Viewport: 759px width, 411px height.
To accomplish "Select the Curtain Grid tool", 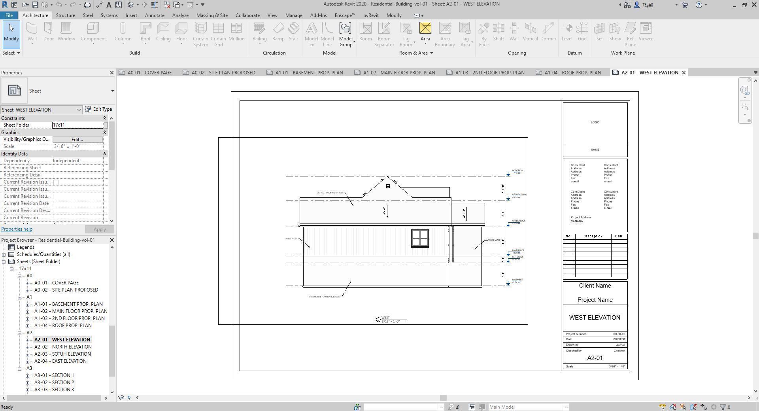I will [218, 34].
